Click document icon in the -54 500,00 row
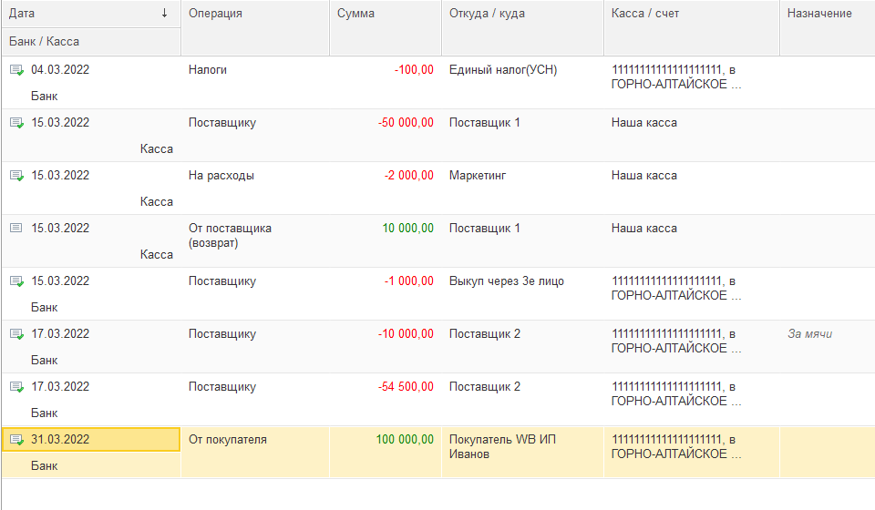Screen dimensions: 875x510 tap(16, 387)
